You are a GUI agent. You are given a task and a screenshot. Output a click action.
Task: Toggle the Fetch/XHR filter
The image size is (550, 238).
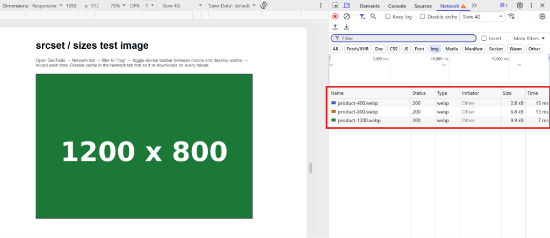click(x=357, y=49)
